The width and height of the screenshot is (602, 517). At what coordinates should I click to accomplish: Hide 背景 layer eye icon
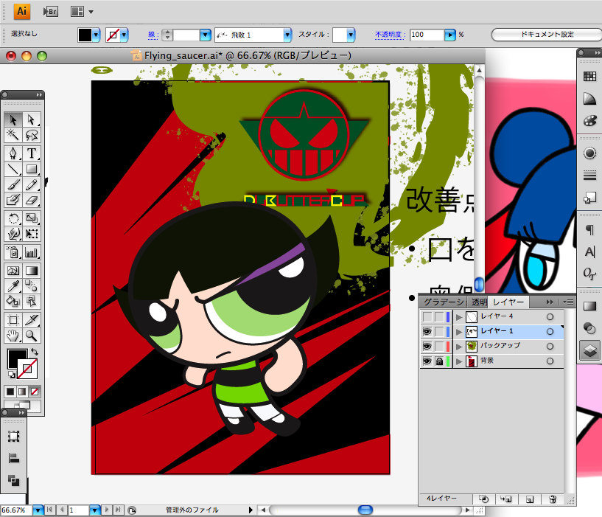(427, 361)
